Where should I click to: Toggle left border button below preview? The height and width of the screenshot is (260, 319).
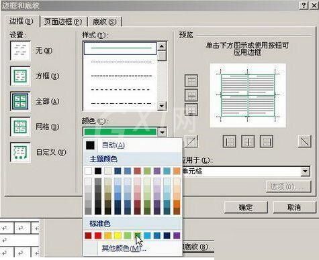click(230, 141)
